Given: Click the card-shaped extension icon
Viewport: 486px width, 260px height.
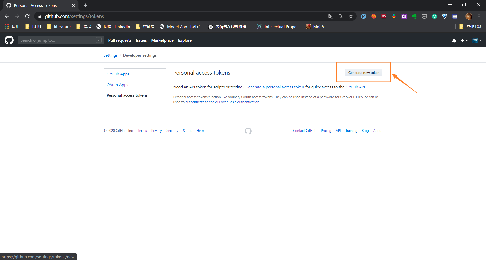Looking at the screenshot, I should 455,16.
